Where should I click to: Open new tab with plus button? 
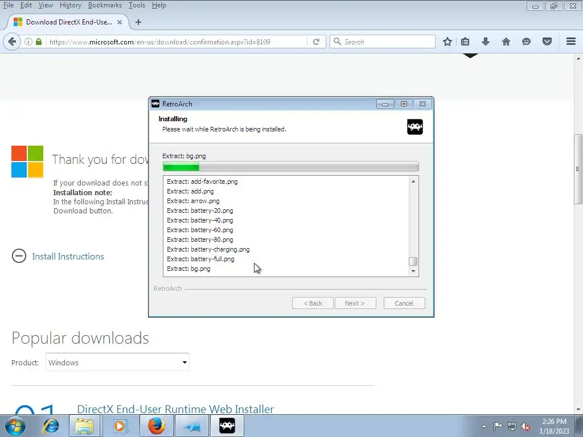click(138, 22)
